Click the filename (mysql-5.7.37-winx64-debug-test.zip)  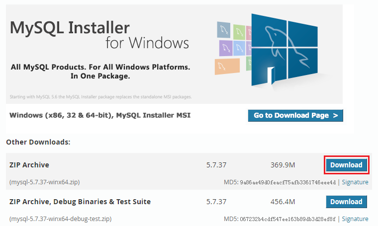click(x=61, y=219)
